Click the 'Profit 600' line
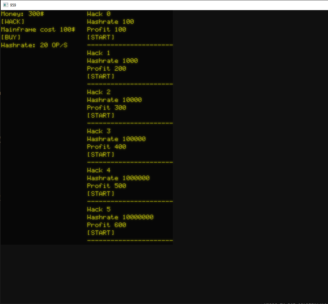The height and width of the screenshot is (304, 328). click(x=107, y=225)
